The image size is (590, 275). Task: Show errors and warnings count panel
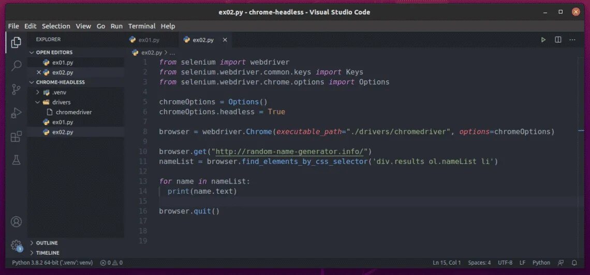click(x=111, y=263)
